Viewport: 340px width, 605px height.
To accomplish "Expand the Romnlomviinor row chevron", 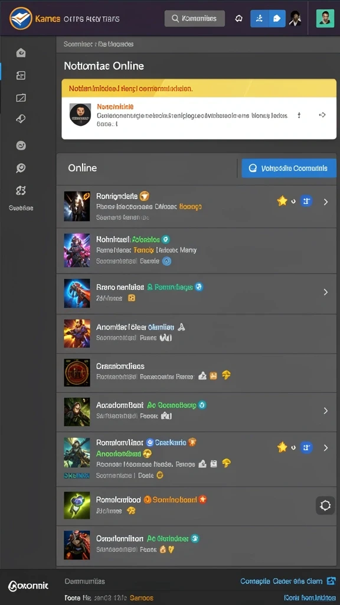I will (x=326, y=448).
